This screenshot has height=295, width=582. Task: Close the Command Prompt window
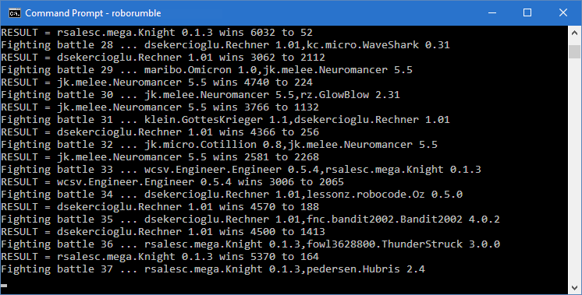(x=562, y=12)
